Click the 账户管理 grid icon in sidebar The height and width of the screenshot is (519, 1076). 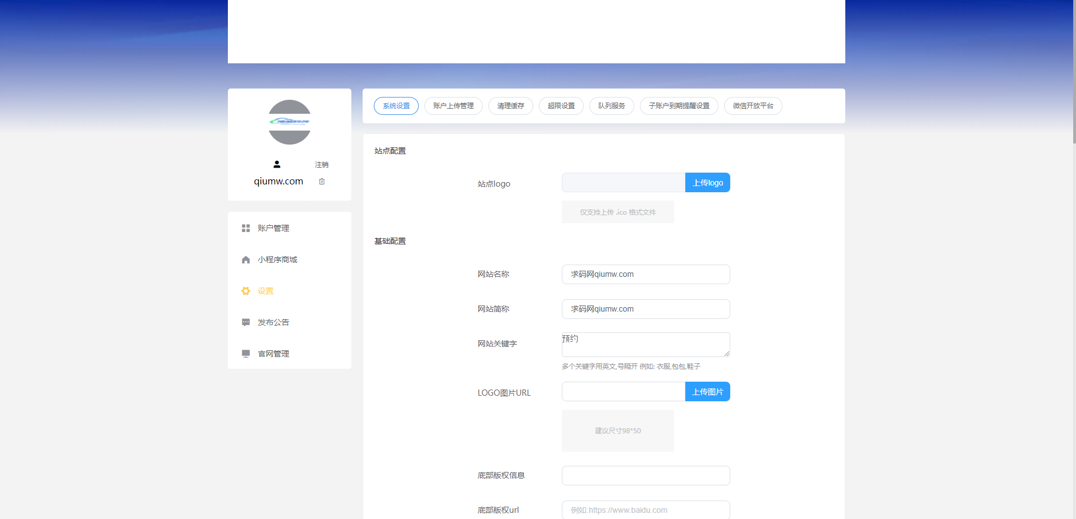(x=246, y=228)
